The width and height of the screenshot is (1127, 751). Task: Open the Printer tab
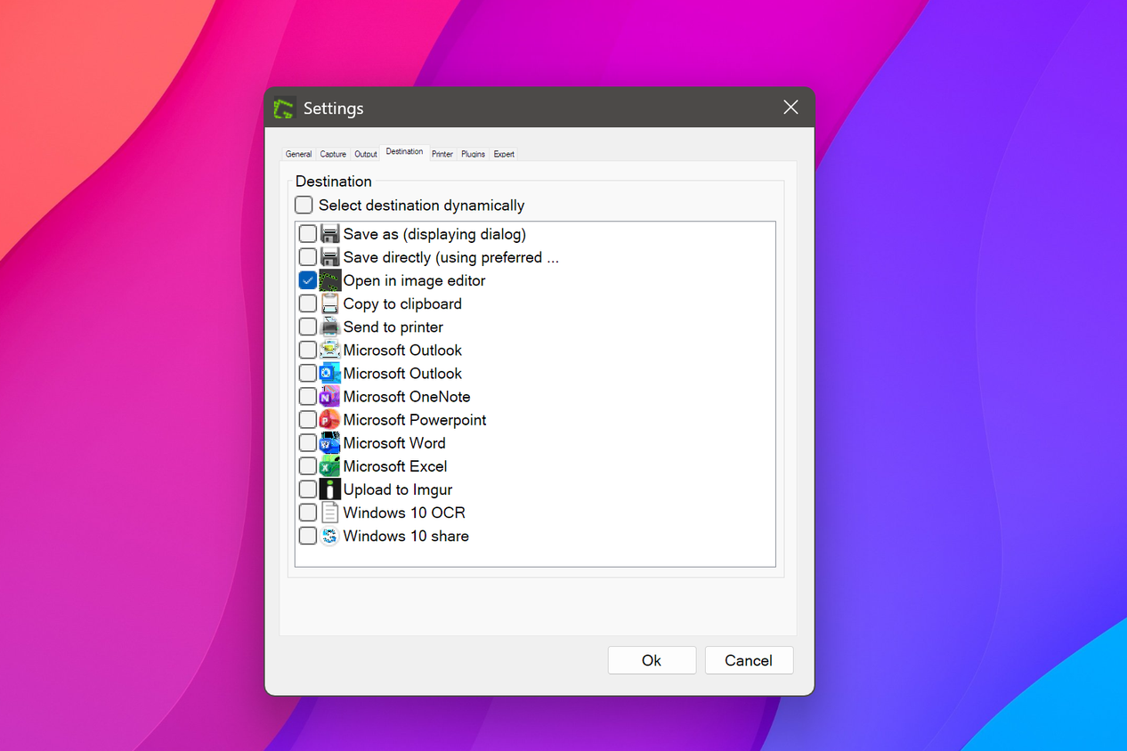point(442,154)
